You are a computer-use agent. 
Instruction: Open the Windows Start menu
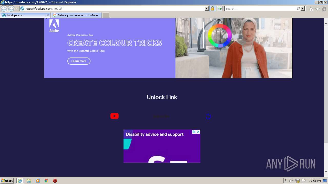(7, 181)
